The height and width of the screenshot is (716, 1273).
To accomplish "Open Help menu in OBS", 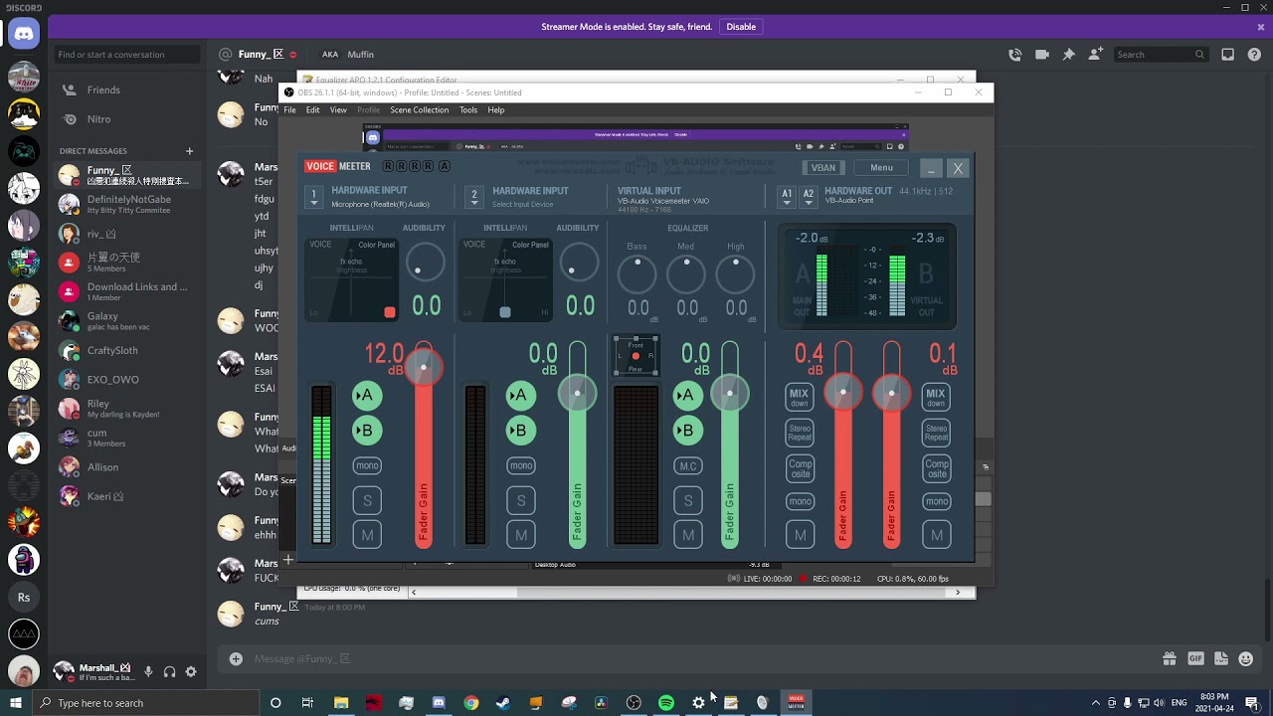I will pos(496,110).
